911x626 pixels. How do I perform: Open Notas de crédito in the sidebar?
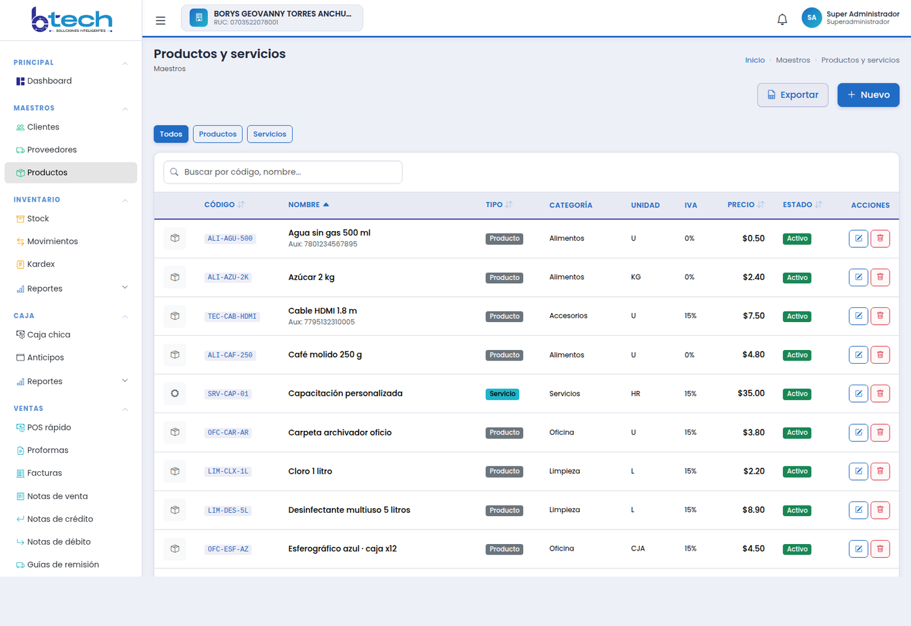(71, 519)
